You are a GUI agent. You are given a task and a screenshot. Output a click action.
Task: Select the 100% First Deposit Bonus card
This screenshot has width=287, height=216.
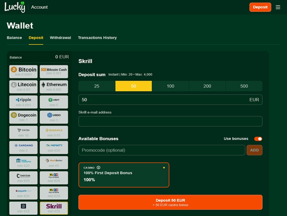[124, 175]
